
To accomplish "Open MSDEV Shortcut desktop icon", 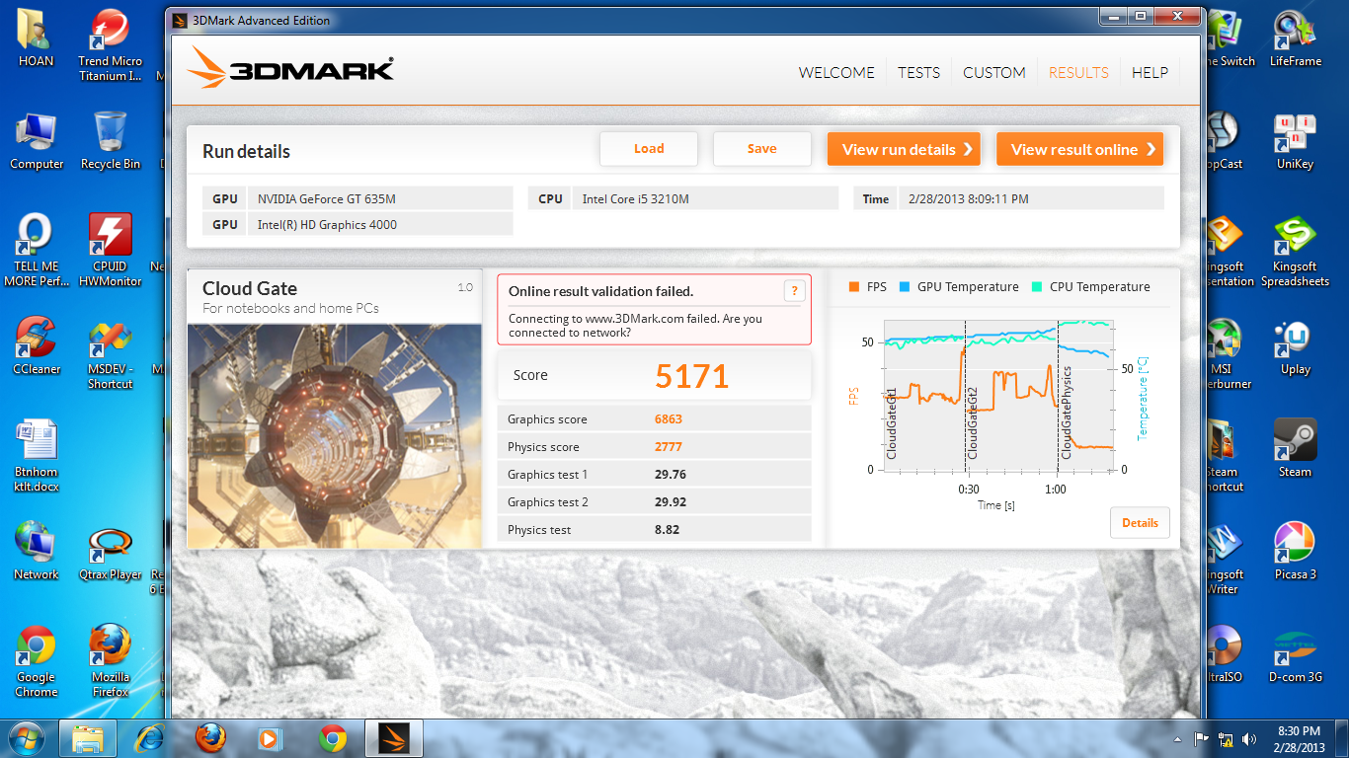I will pos(111,354).
